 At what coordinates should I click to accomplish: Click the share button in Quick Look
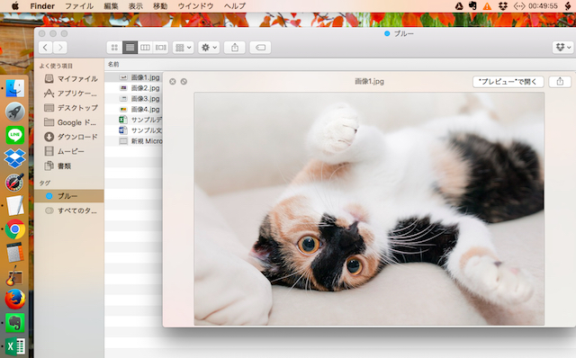pyautogui.click(x=560, y=82)
